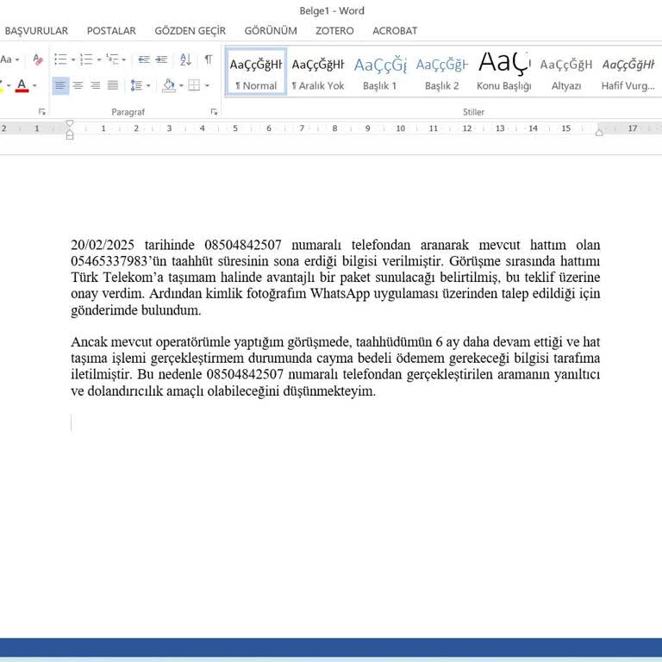Viewport: 662px width, 662px height.
Task: Sort text alphabetically with A-Z icon
Action: (x=185, y=59)
